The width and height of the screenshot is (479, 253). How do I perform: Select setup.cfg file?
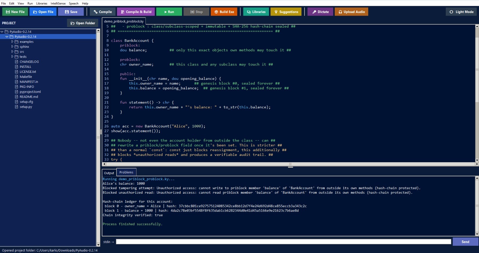26,102
